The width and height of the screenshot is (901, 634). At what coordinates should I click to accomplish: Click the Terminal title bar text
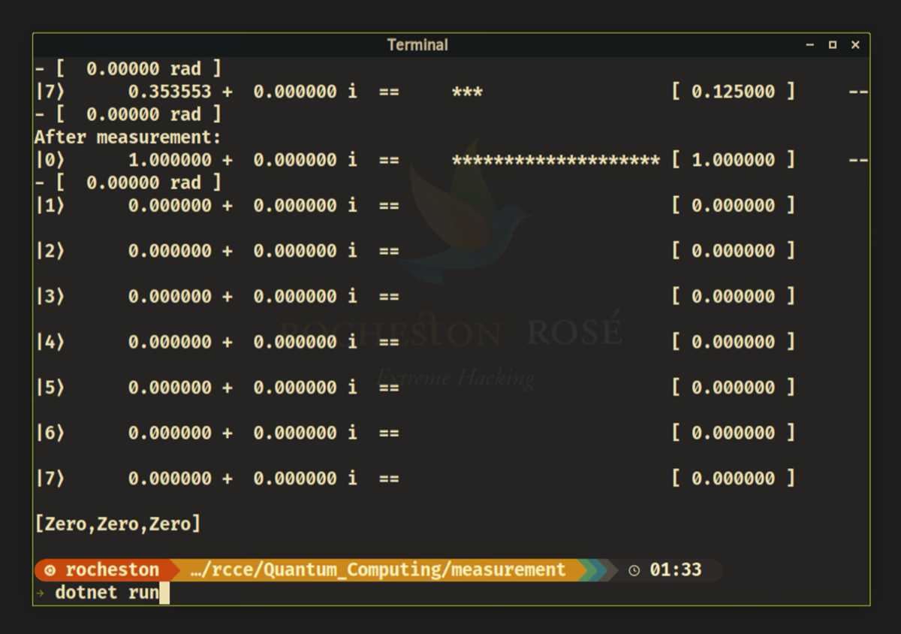(417, 45)
